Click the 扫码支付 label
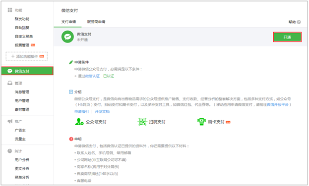Image resolution: width=309 pixels, height=186 pixels. [x=157, y=122]
